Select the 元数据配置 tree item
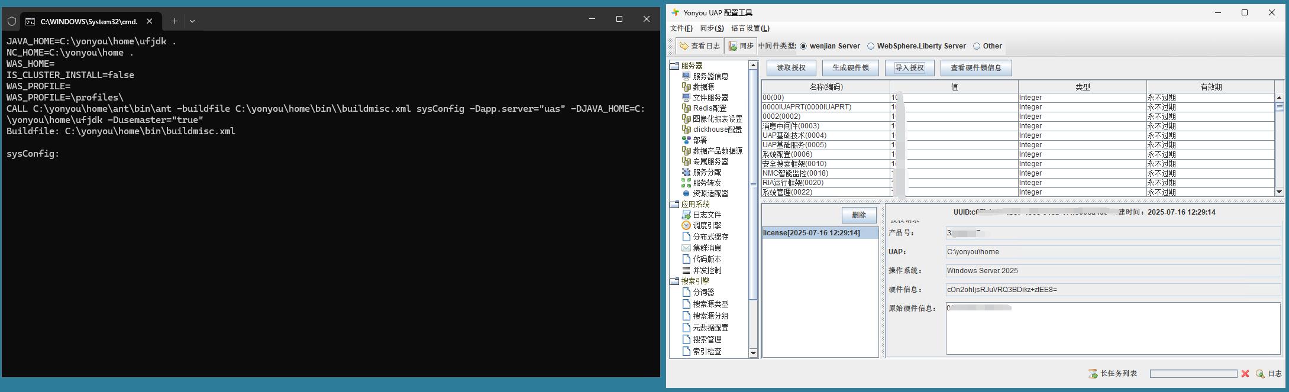1289x392 pixels. [x=710, y=328]
